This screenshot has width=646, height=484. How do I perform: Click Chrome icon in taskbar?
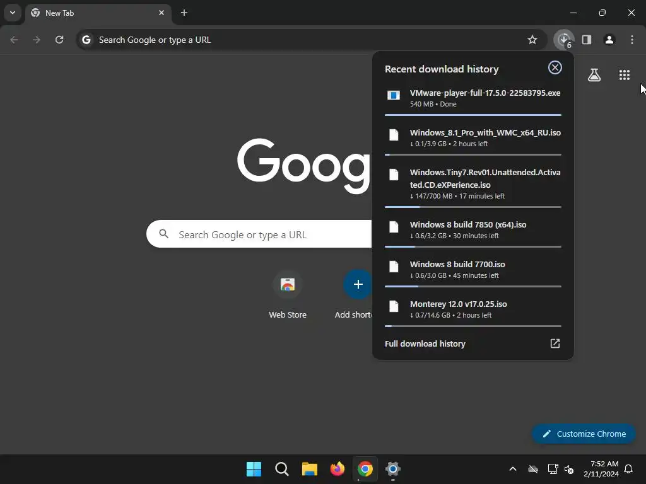click(x=365, y=469)
